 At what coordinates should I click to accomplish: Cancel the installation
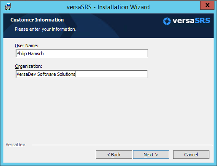pyautogui.click(x=191, y=155)
